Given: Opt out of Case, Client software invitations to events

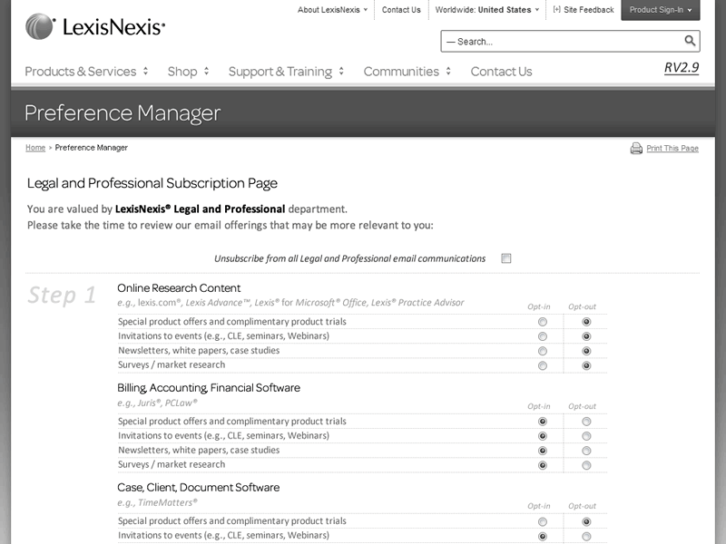Looking at the screenshot, I should click(586, 537).
